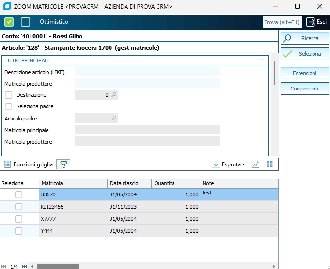Collapse the Filtri Principali section
This screenshot has width=330, height=269.
[261, 60]
